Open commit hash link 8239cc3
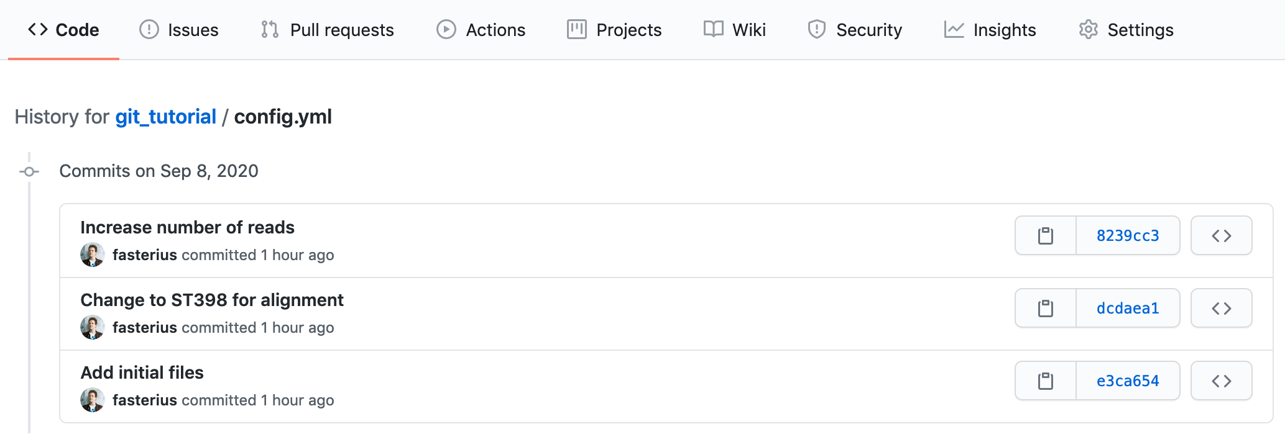The image size is (1285, 442). coord(1128,236)
